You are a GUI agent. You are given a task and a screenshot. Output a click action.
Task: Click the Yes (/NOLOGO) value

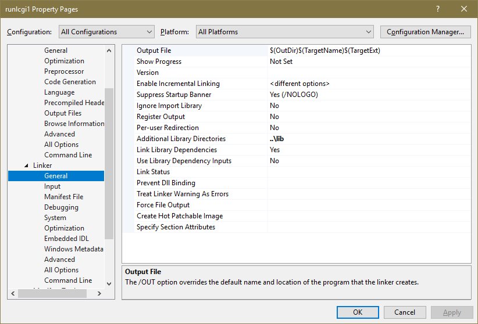tap(294, 95)
